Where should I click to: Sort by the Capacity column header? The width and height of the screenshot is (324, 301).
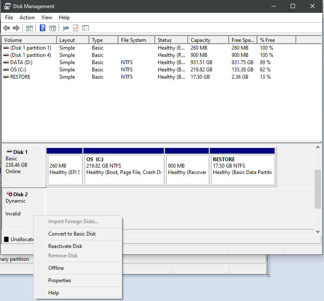209,40
